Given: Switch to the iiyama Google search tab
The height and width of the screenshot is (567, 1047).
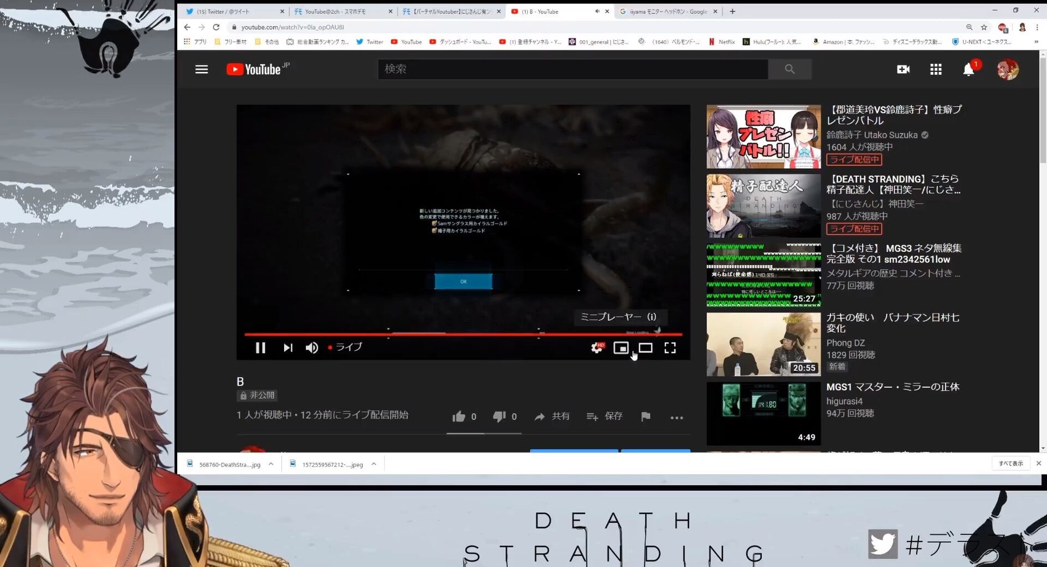Looking at the screenshot, I should click(669, 11).
